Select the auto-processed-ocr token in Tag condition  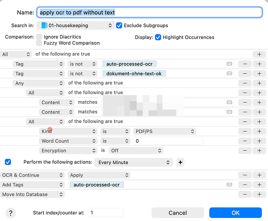click(x=130, y=64)
